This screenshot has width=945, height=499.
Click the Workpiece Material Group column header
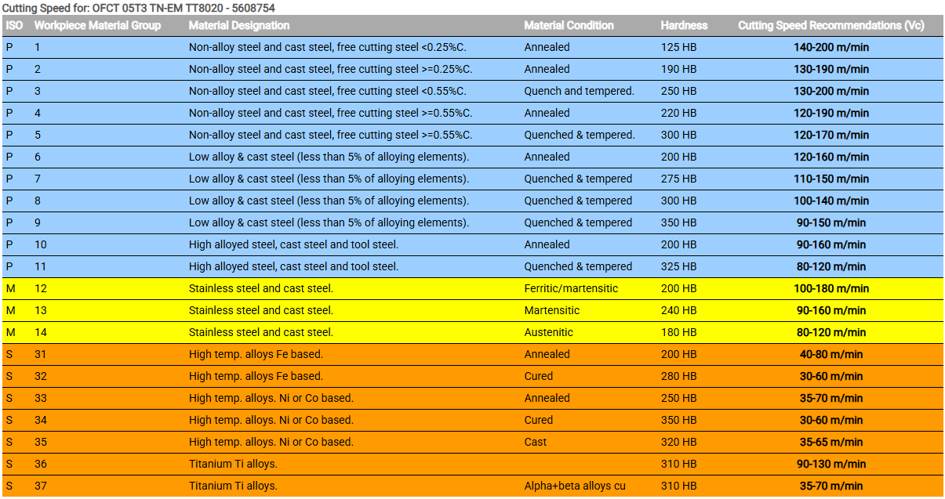pos(97,25)
